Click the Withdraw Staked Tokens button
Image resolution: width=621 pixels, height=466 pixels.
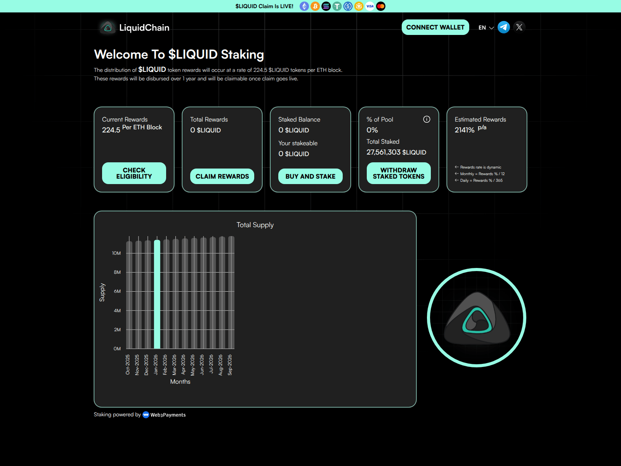(399, 173)
